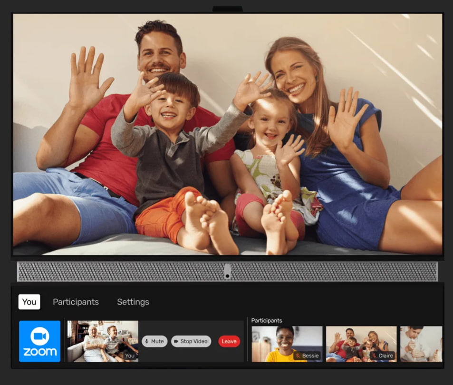
Task: Click the Participants section heading
Action: [267, 320]
